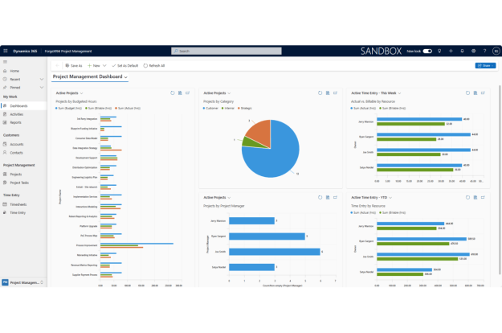Toggle Strategic legend in Projects by Category
Screen dimensions: 502x333
[245, 109]
